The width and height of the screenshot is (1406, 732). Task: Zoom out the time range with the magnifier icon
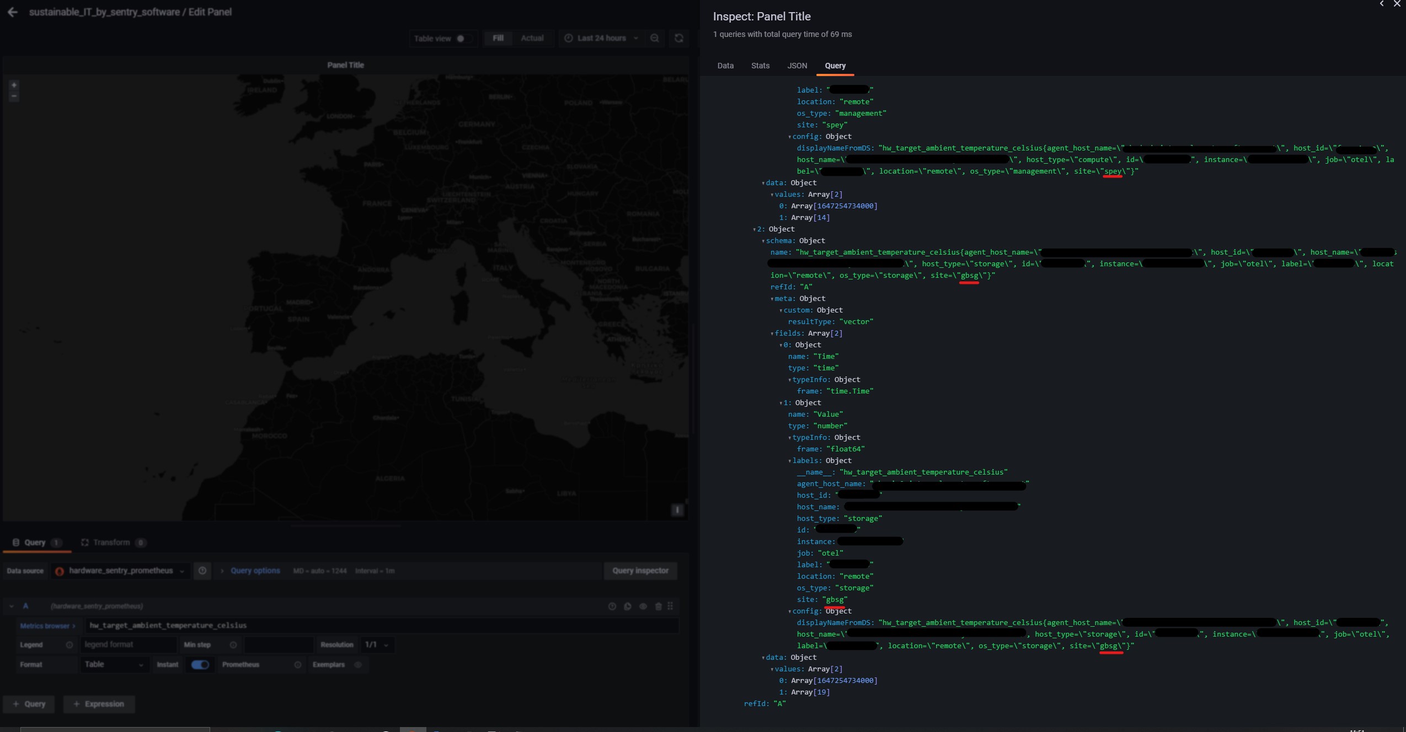pyautogui.click(x=654, y=38)
